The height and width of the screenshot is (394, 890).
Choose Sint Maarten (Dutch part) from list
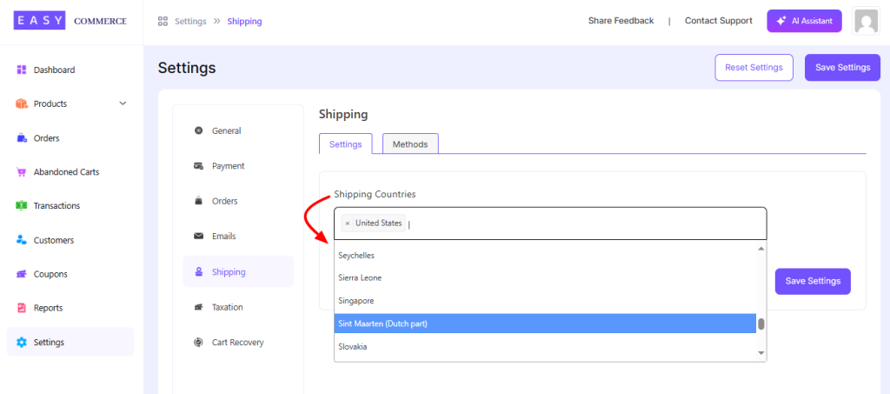545,324
